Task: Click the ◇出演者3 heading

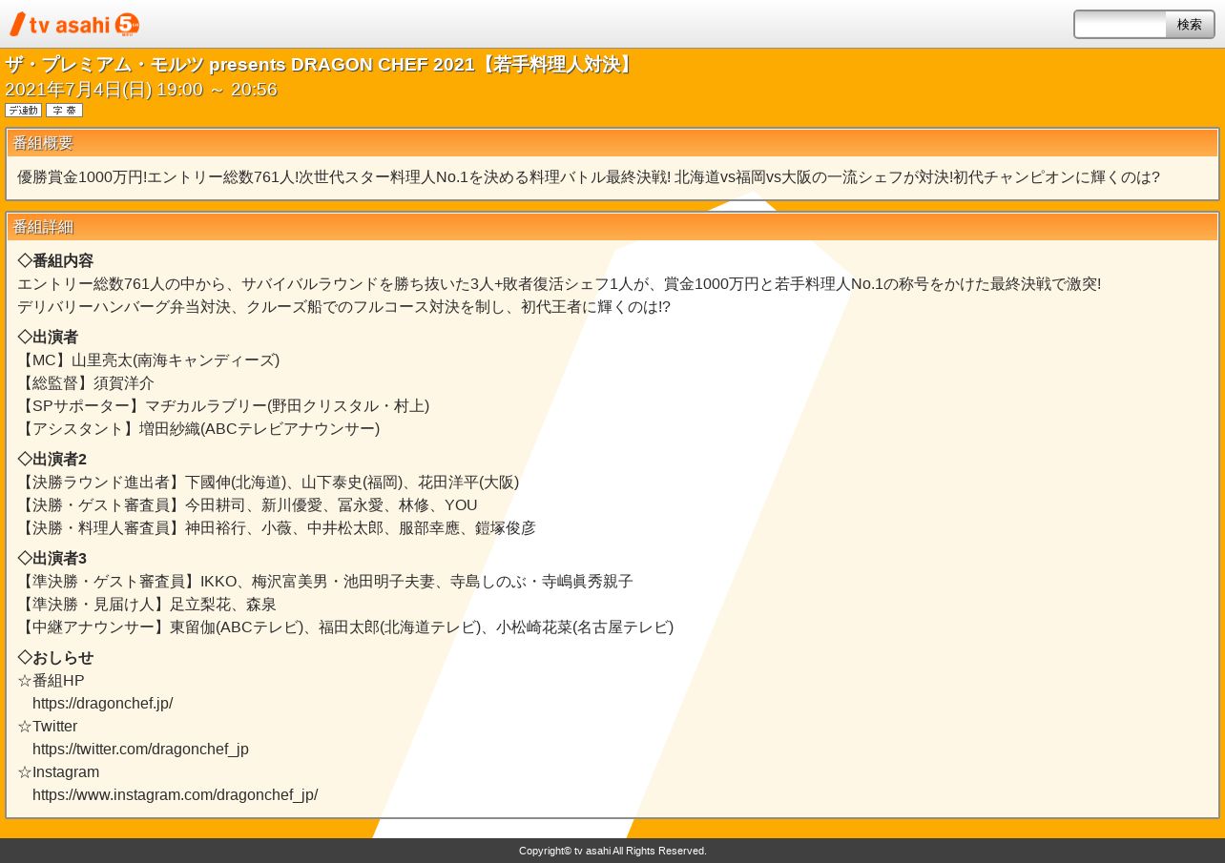Action: pyautogui.click(x=52, y=559)
